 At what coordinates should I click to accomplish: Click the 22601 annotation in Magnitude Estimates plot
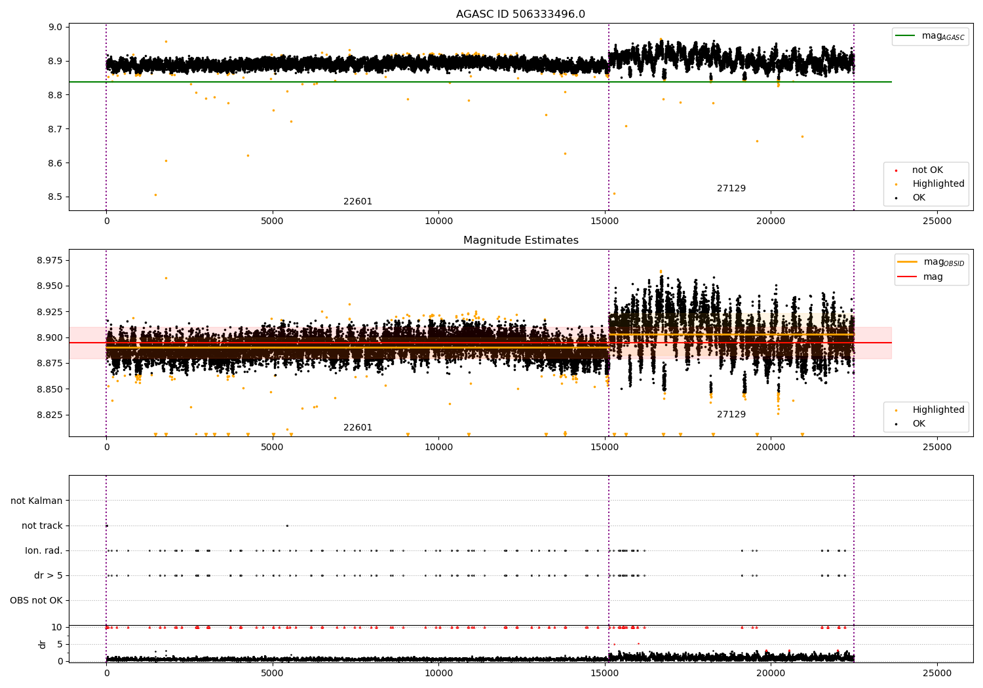tap(358, 428)
